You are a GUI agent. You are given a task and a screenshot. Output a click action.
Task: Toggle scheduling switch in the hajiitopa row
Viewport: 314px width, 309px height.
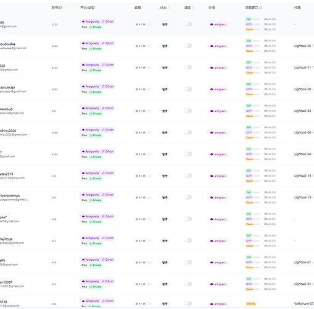(188, 240)
